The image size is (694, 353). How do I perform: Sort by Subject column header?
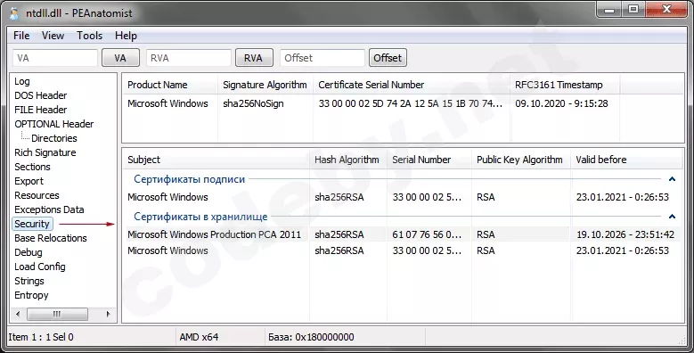click(x=216, y=160)
